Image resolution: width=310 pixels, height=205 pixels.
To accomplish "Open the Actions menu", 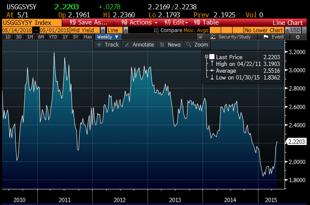I will click(139, 22).
